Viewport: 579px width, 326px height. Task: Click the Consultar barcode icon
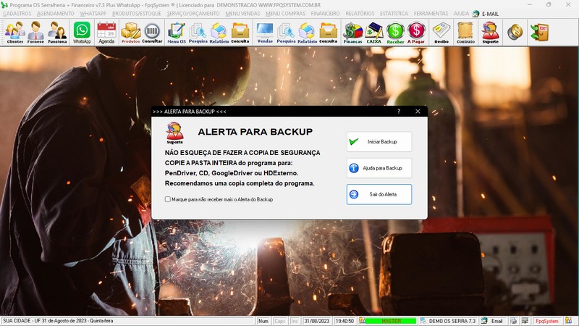[152, 32]
